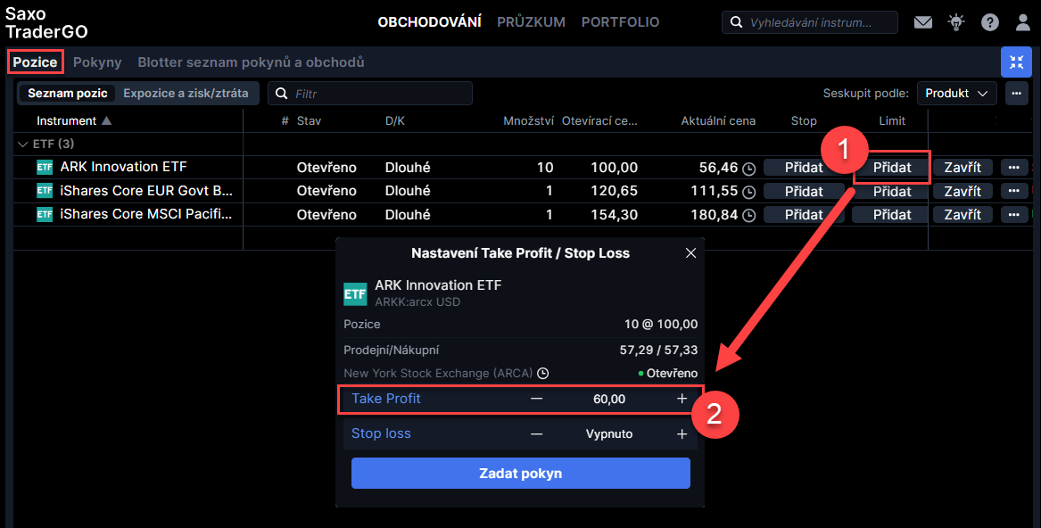
Task: Click the Stop loss value Vypnuto
Action: pyautogui.click(x=608, y=434)
